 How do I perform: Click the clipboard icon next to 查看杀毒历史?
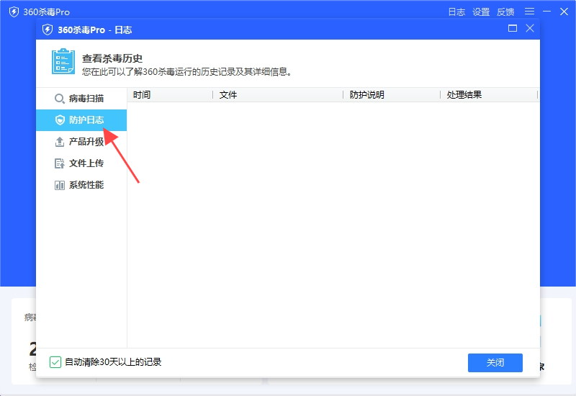[x=63, y=61]
